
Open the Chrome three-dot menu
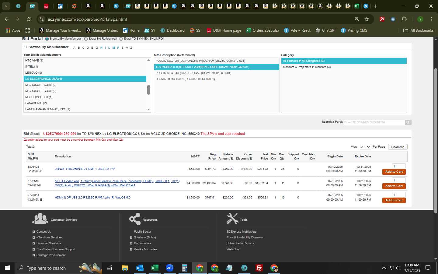coord(431,19)
